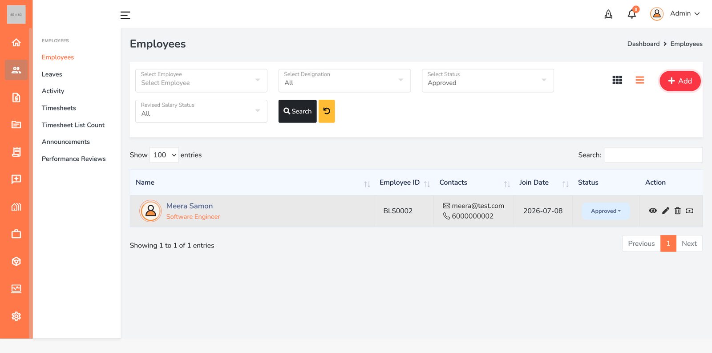Open Activity in the side menu
Viewport: 712px width, 353px height.
[x=53, y=91]
